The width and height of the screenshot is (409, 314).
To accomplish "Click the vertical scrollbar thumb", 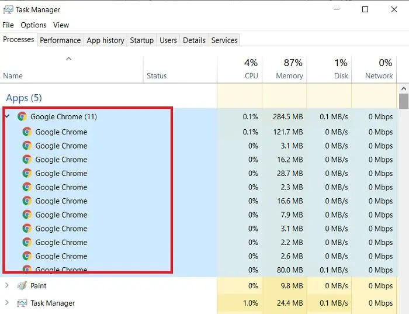I will tap(404, 102).
